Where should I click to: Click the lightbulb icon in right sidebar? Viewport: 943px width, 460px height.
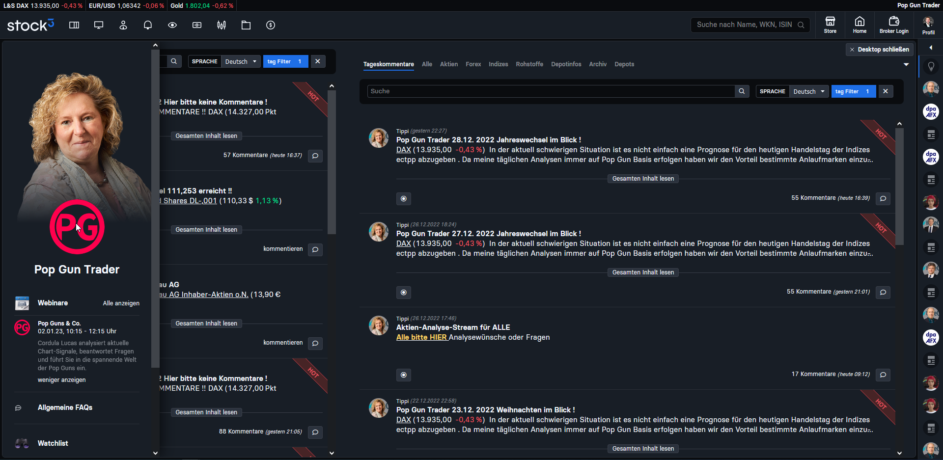(x=931, y=66)
